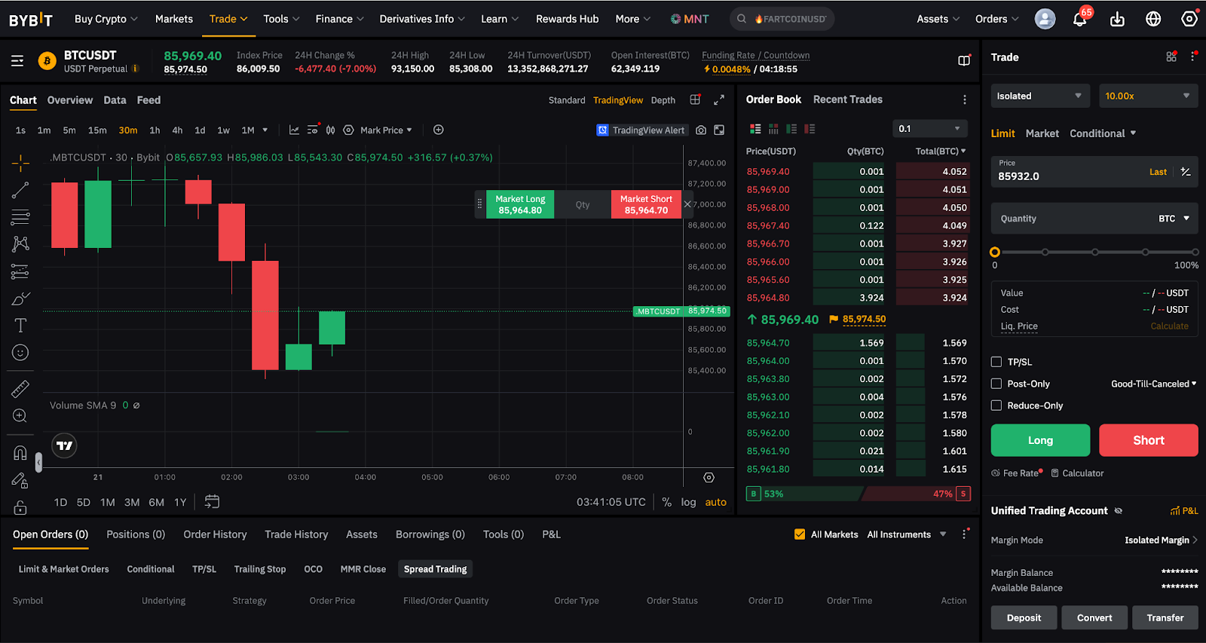The width and height of the screenshot is (1206, 643).
Task: Select the brush drawing tool
Action: pyautogui.click(x=20, y=299)
